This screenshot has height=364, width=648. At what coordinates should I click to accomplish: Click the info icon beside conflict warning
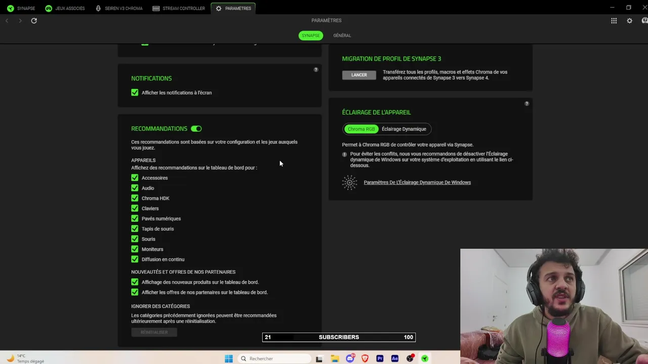click(x=344, y=154)
